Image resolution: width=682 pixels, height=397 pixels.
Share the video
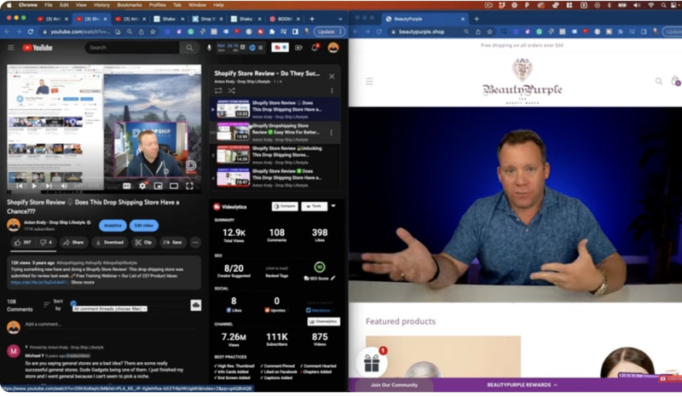click(x=73, y=242)
